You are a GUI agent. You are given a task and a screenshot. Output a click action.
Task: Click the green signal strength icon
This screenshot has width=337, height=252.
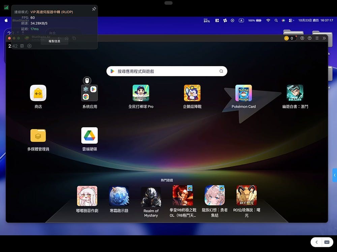[x=6, y=8]
